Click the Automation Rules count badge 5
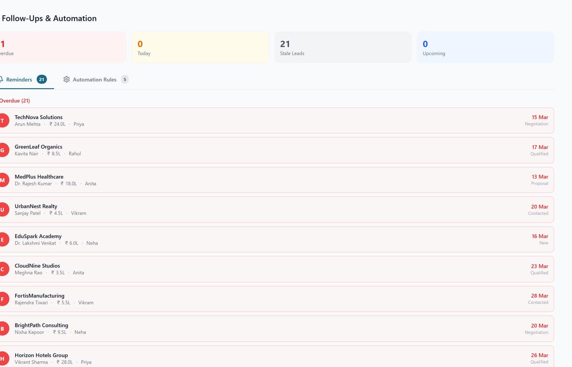Viewport: 572px width, 367px height. tap(125, 79)
